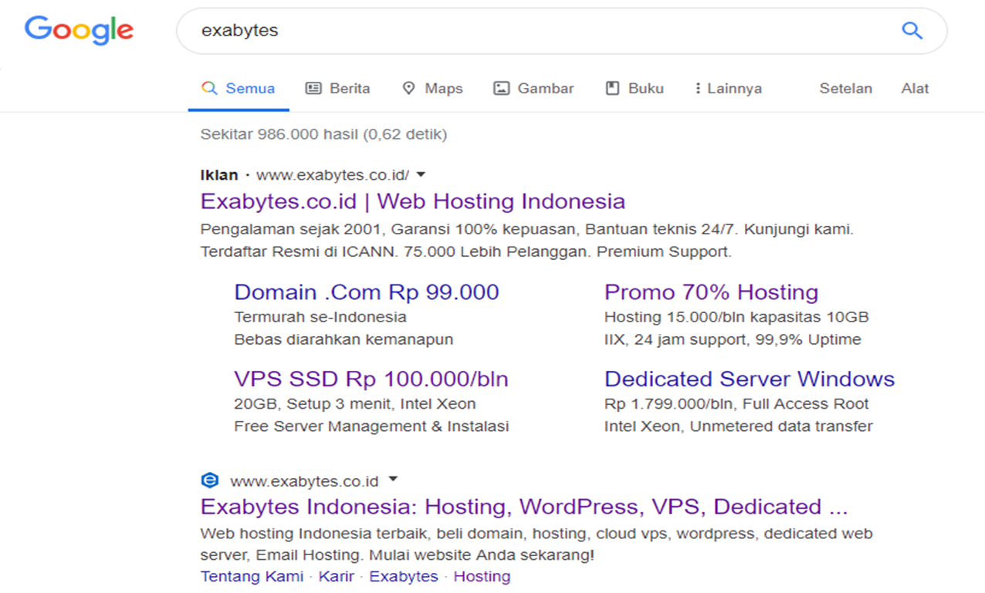Open Setelan search settings
985x593 pixels.
coord(845,89)
